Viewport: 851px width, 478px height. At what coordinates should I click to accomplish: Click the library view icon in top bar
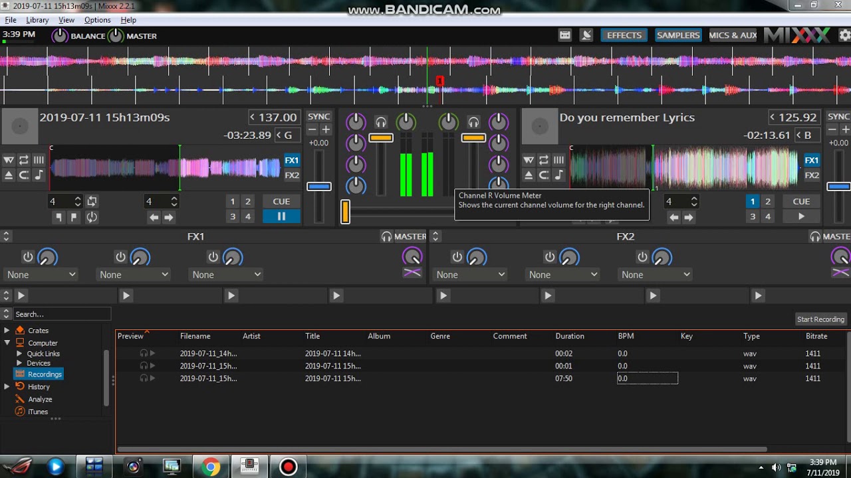point(565,35)
